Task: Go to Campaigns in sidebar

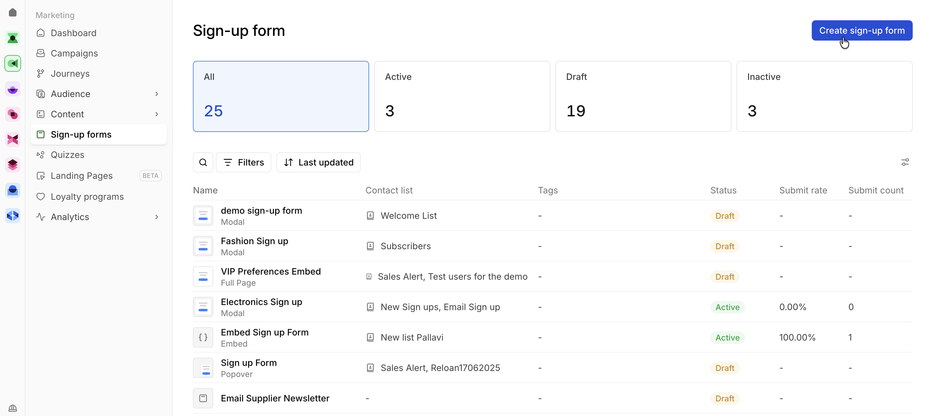Action: click(x=74, y=53)
